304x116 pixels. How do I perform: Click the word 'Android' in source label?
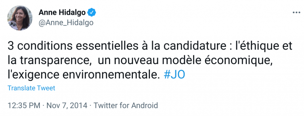coord(145,106)
